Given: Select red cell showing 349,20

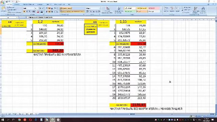Looking at the screenshot, I should pyautogui.click(x=56, y=51).
